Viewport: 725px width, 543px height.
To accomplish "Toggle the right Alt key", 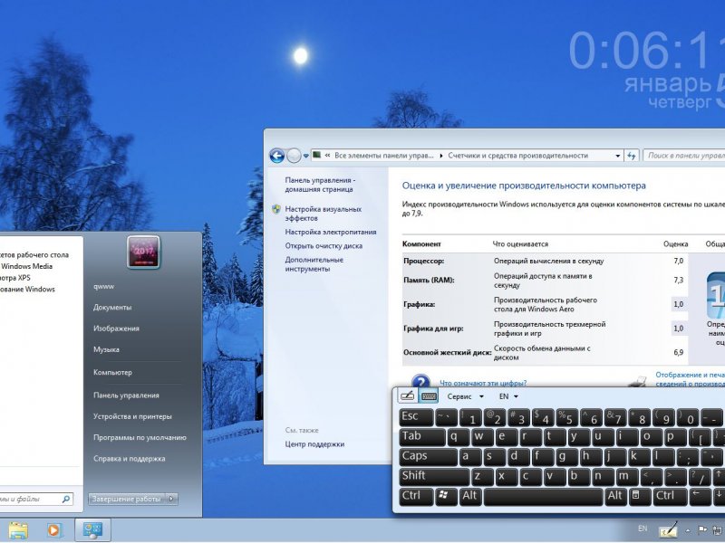I will pyautogui.click(x=616, y=496).
